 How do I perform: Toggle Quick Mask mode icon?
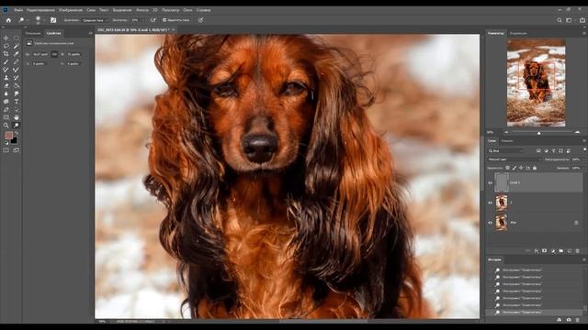pos(6,150)
